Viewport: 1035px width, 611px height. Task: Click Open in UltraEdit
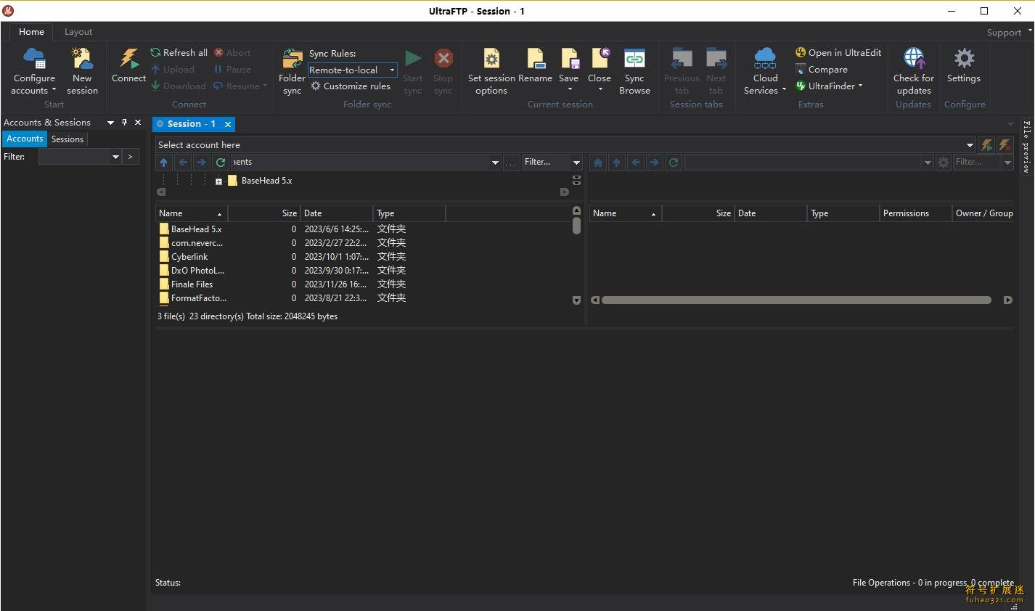[x=838, y=52]
